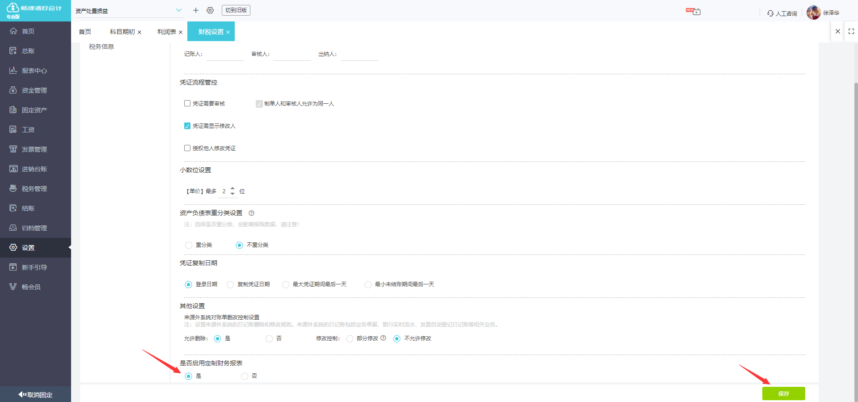Go to 发票管理 in the sidebar
Screen dimensions: 858x402
pyautogui.click(x=34, y=149)
